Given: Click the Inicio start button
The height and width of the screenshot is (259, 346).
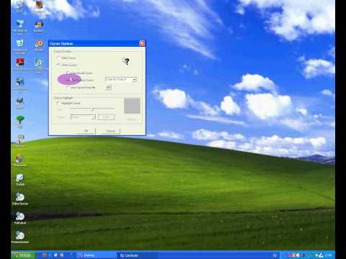Looking at the screenshot, I should [x=24, y=255].
